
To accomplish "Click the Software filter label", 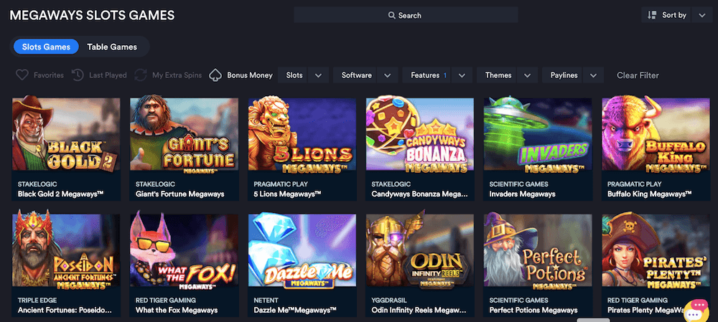I will click(x=356, y=75).
